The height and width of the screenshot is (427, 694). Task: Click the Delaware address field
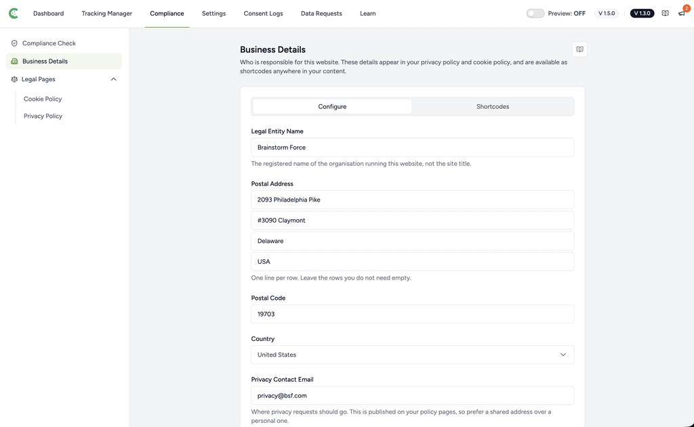(x=412, y=241)
